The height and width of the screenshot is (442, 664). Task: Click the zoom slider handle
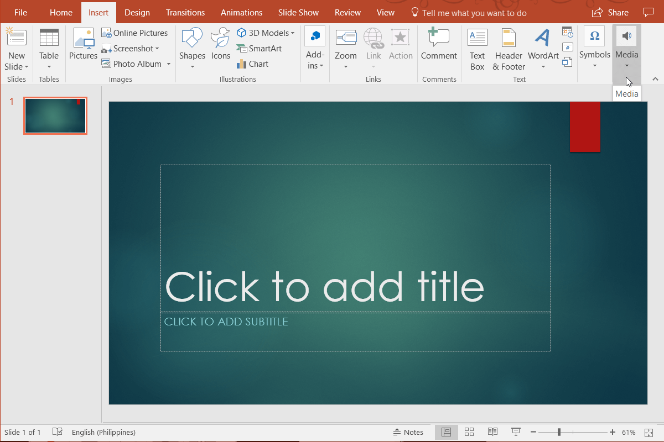tap(559, 432)
